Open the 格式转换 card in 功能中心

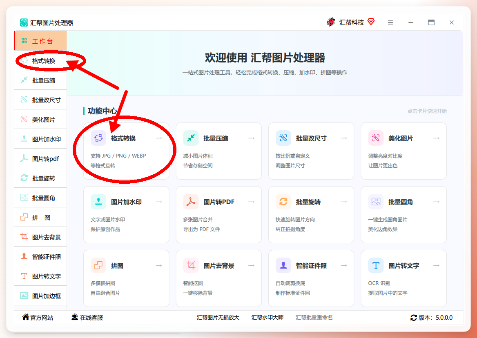[126, 151]
